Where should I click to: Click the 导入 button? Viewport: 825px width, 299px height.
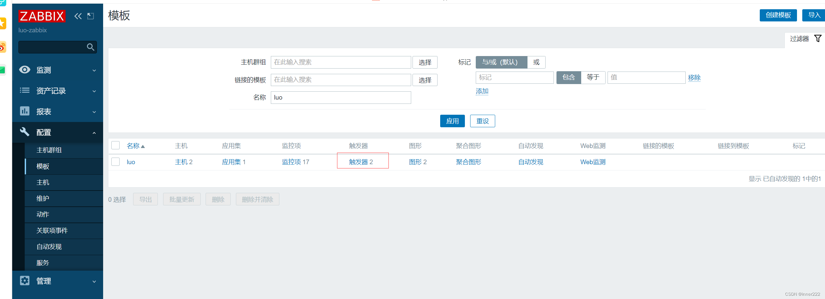814,15
